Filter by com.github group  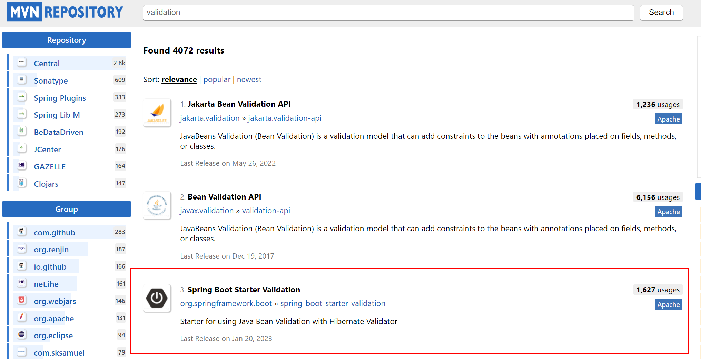click(55, 233)
